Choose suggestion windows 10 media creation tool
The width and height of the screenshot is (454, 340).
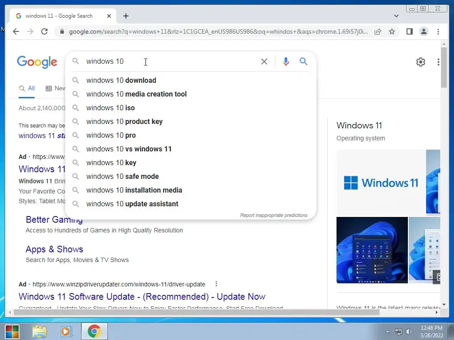191,94
